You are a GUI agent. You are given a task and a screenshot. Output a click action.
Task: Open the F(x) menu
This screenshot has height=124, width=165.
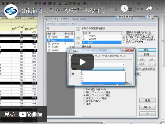[x=74, y=24]
